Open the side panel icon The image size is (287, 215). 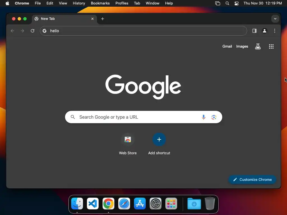click(254, 31)
